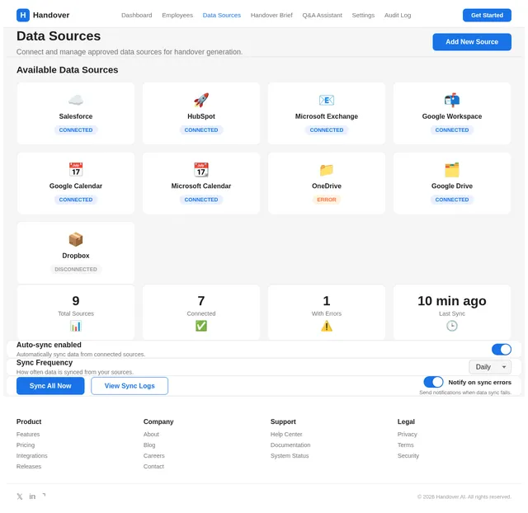Screen dimensions: 528x513
Task: Open the Audit Log nav item
Action: pos(398,15)
